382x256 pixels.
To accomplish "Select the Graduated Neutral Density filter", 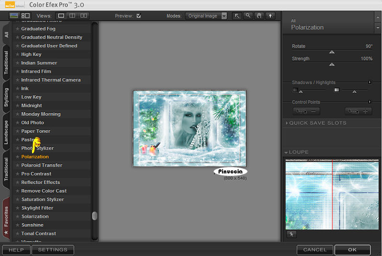I will click(x=52, y=37).
